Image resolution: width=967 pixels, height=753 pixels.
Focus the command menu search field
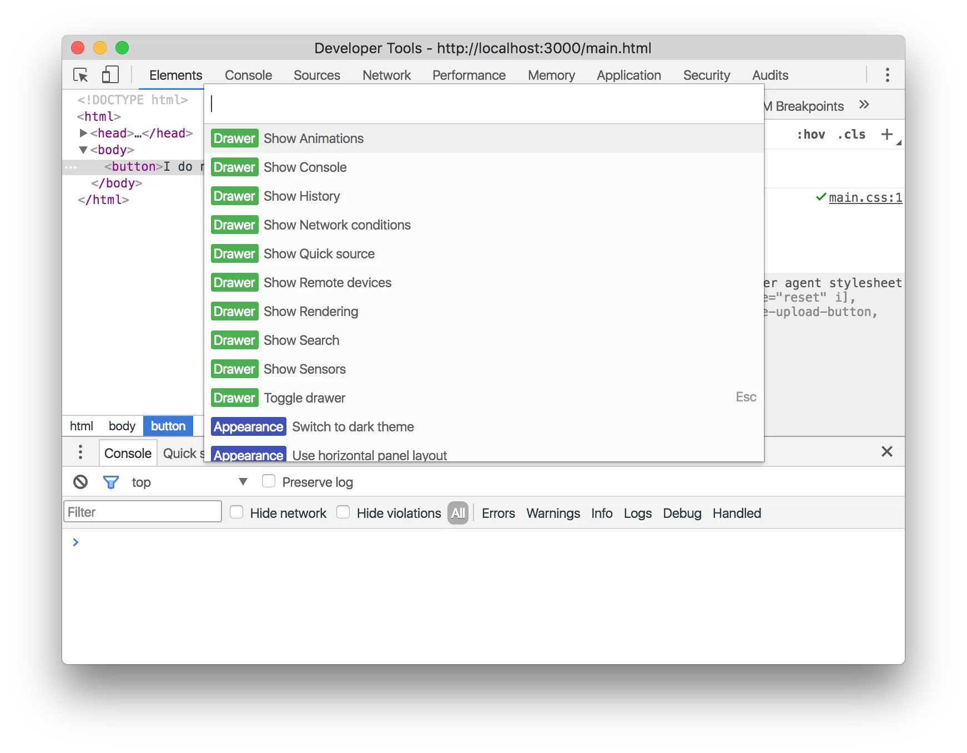point(484,104)
